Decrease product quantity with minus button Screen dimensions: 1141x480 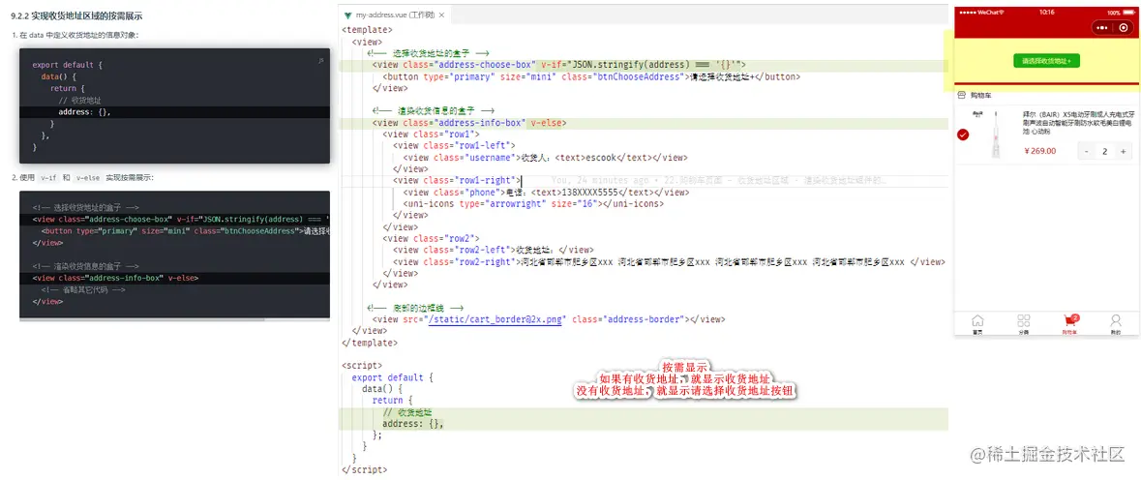click(x=1087, y=151)
